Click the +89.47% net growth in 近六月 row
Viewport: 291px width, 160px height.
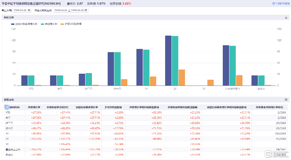[x=36, y=128]
